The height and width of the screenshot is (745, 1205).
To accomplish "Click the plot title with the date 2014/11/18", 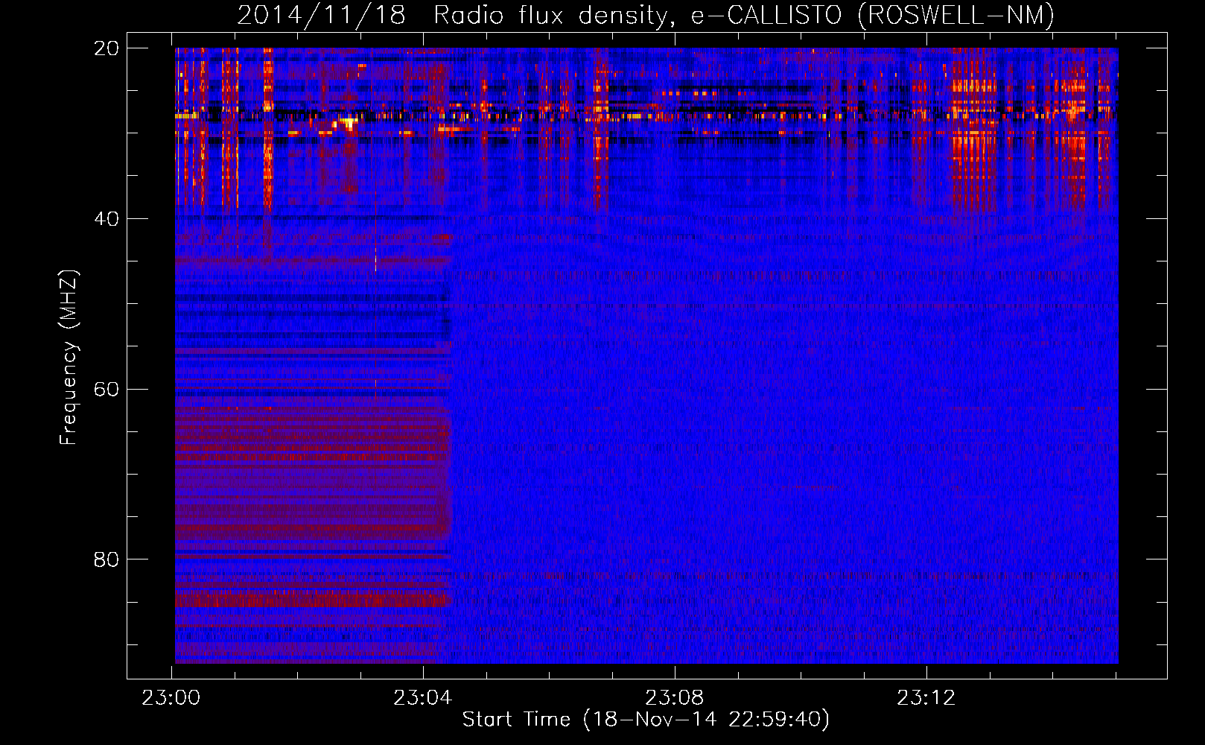I will pyautogui.click(x=646, y=15).
